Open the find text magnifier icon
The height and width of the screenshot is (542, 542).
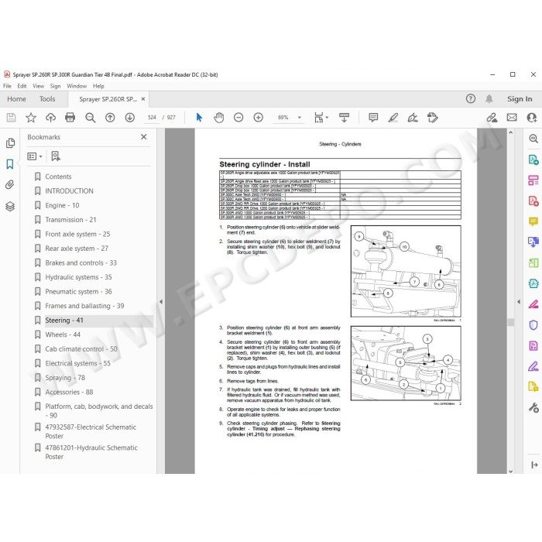(x=91, y=118)
